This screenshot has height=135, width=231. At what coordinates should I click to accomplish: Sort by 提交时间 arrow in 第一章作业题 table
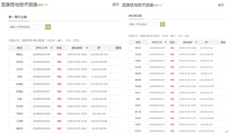(87, 48)
